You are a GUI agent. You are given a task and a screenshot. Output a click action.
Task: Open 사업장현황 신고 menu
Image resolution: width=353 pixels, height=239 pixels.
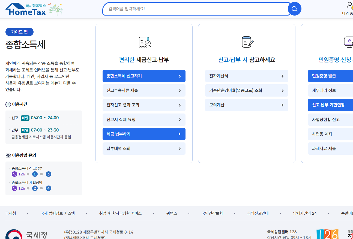[x=330, y=120]
